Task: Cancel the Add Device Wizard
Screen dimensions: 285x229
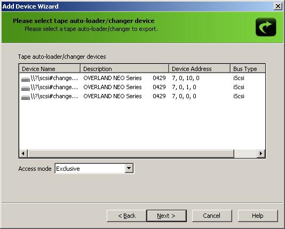Action: click(x=212, y=216)
